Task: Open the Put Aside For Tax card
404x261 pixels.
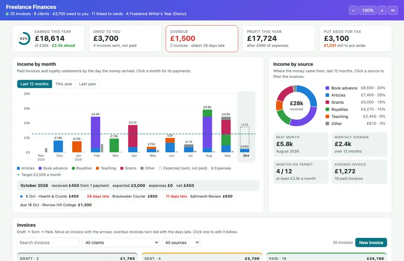Action: click(355, 39)
